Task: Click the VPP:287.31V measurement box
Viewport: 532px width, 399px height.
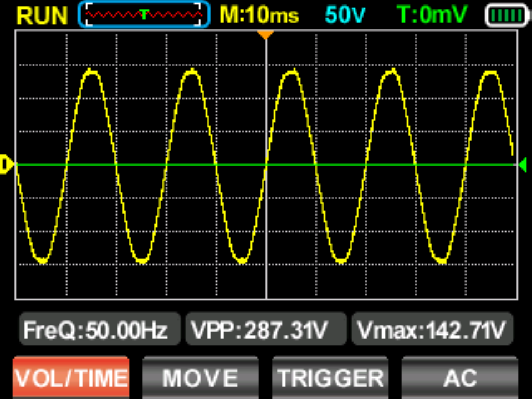Action: (x=266, y=329)
